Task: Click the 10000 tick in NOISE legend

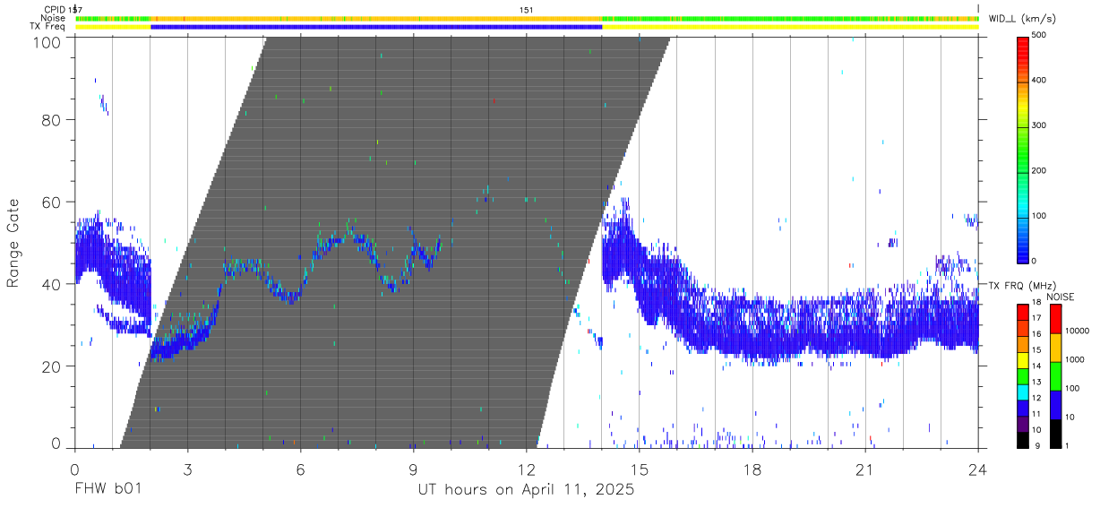Action: coord(1077,331)
